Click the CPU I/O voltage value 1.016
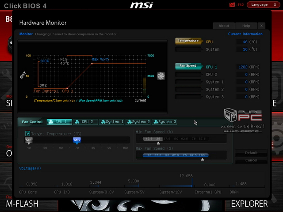This screenshot has width=283, height=212. [67, 184]
